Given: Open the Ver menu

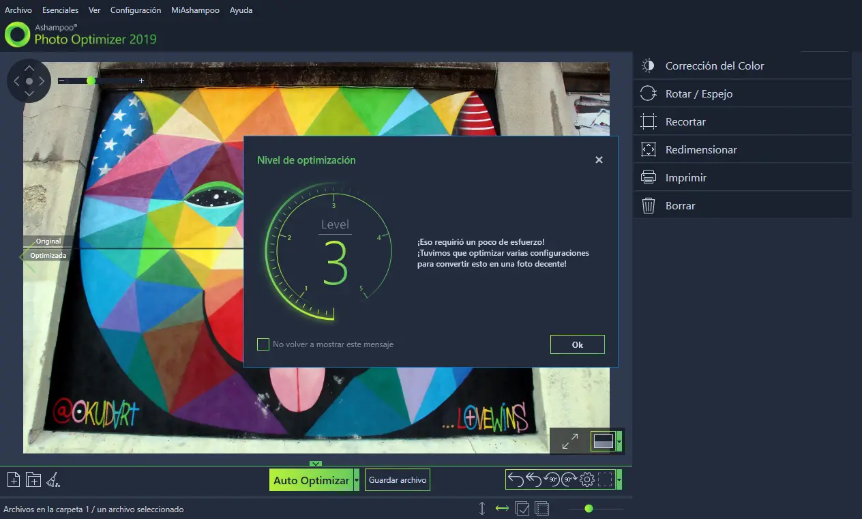Looking at the screenshot, I should pyautogui.click(x=95, y=10).
